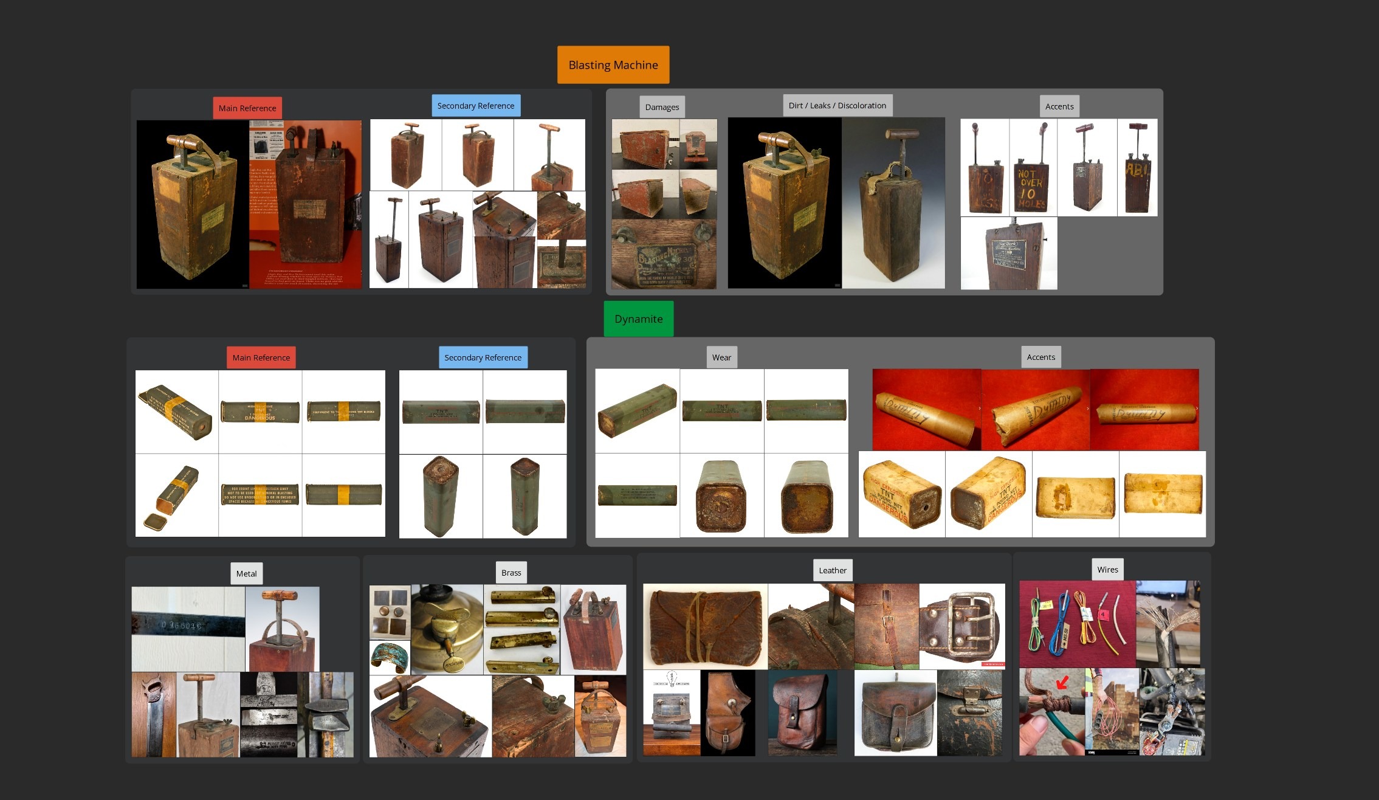
Task: Select the Leather label
Action: (833, 570)
